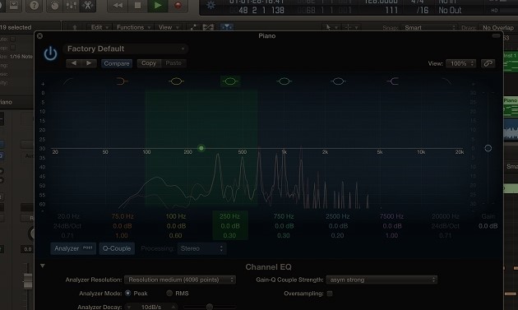Open the Processing Stereo dropdown
The image size is (518, 310).
point(201,248)
